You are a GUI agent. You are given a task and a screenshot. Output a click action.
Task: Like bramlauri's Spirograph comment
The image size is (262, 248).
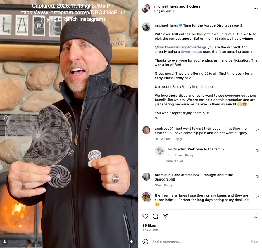(257, 176)
